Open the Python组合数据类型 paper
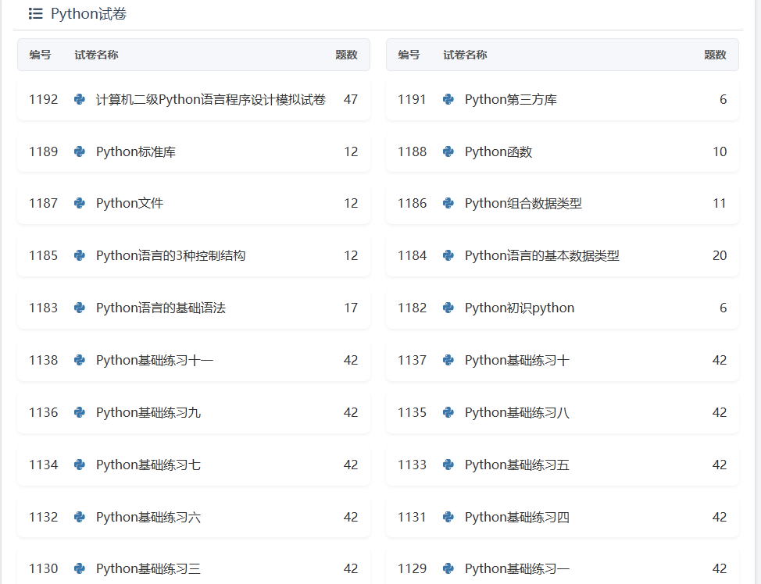This screenshot has width=761, height=584. 523,203
